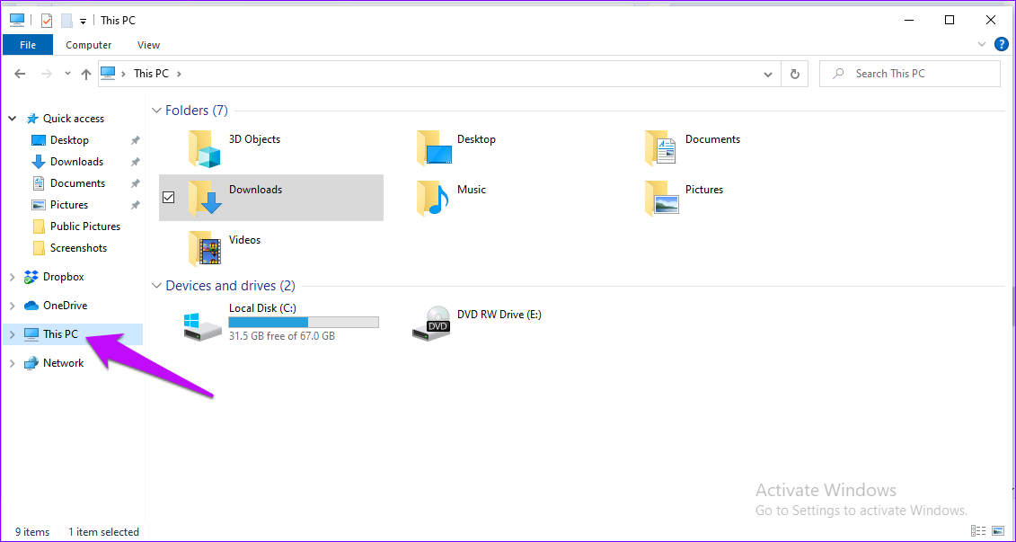Open Public Pictures in the sidebar
This screenshot has width=1016, height=542.
(x=84, y=227)
